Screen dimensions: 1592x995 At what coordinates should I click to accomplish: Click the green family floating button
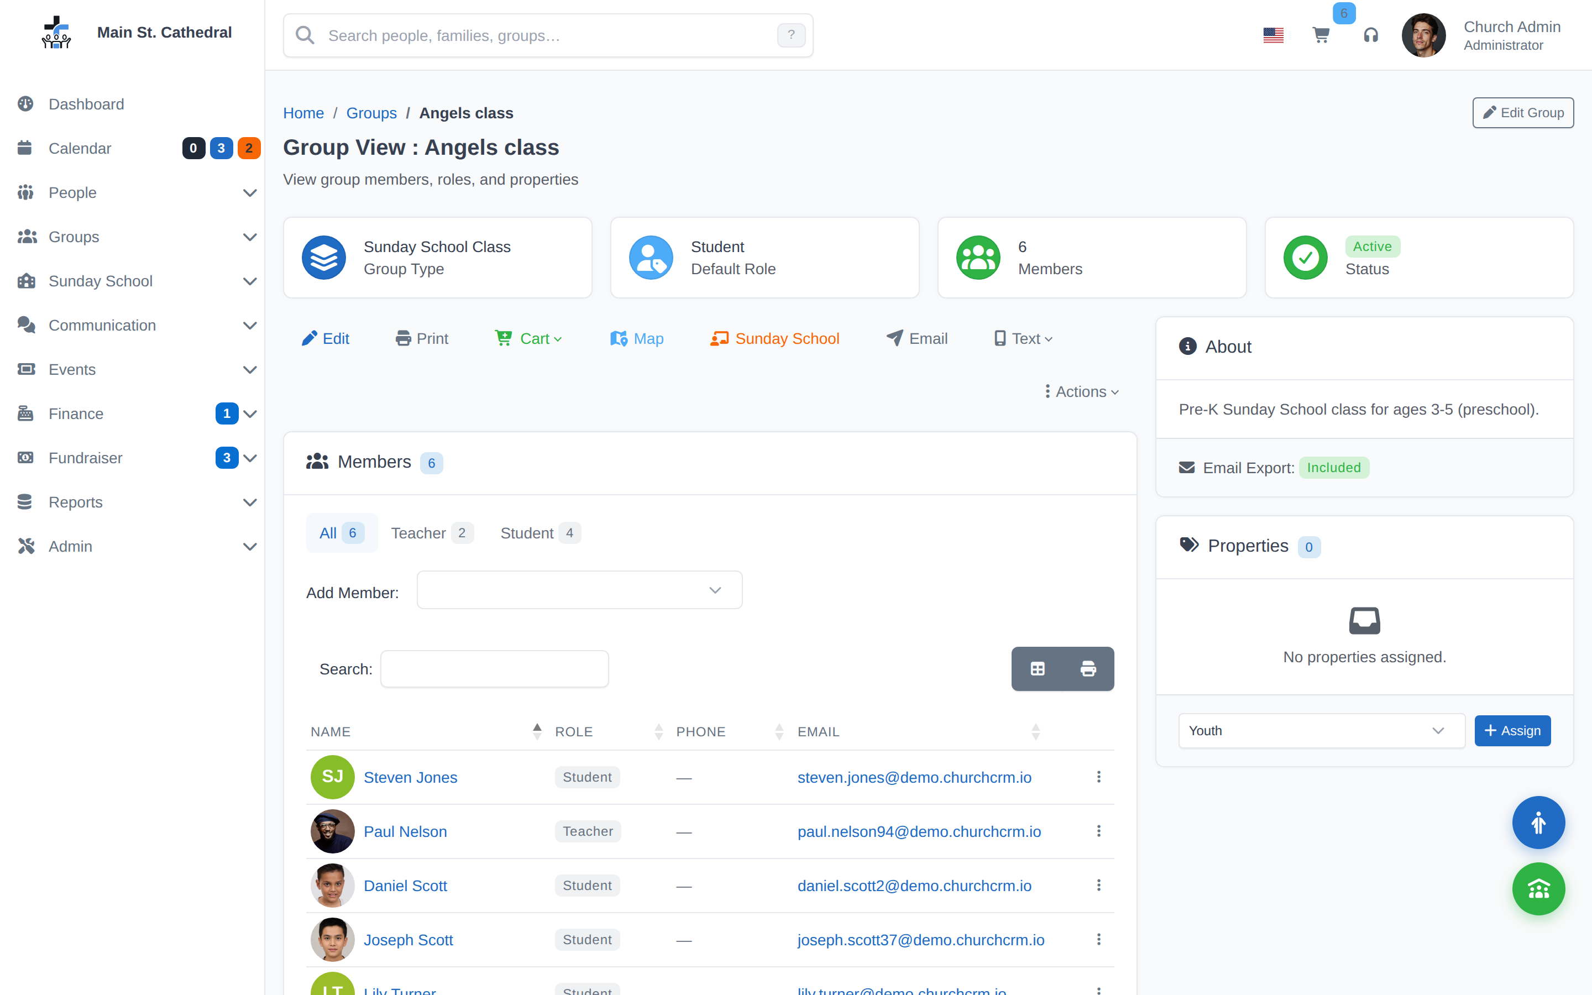click(x=1538, y=889)
